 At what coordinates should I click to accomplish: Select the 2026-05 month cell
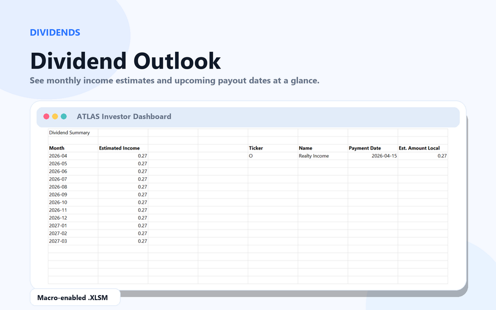click(73, 163)
